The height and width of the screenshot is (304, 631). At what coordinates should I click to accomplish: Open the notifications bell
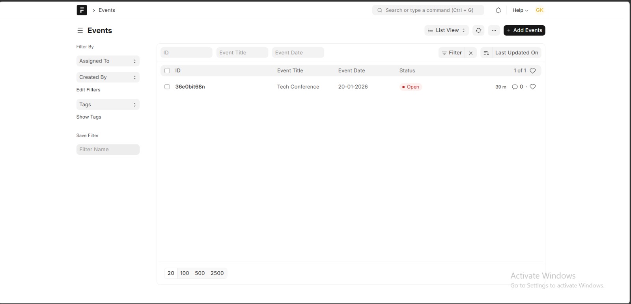click(498, 10)
